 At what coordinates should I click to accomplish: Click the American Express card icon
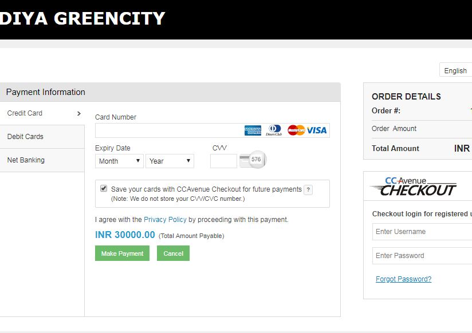(253, 130)
